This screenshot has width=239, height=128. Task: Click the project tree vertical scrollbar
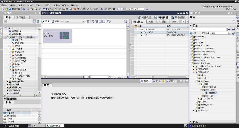click(39, 60)
